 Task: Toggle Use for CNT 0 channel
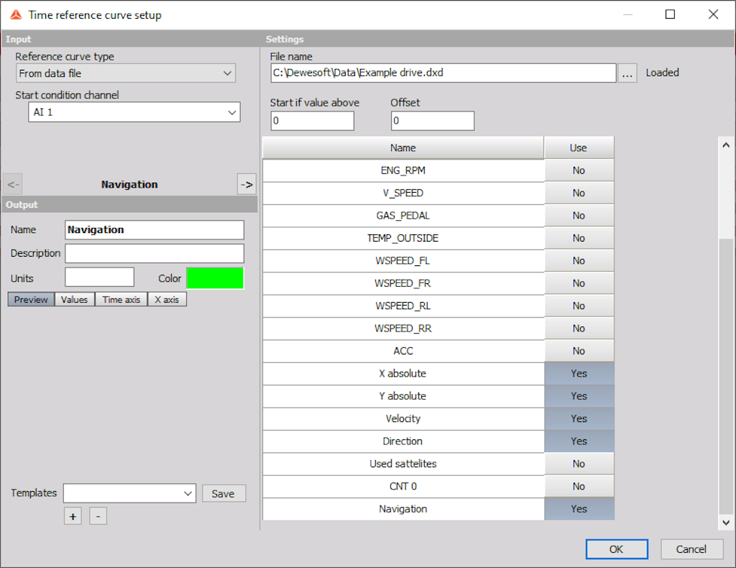click(x=579, y=486)
